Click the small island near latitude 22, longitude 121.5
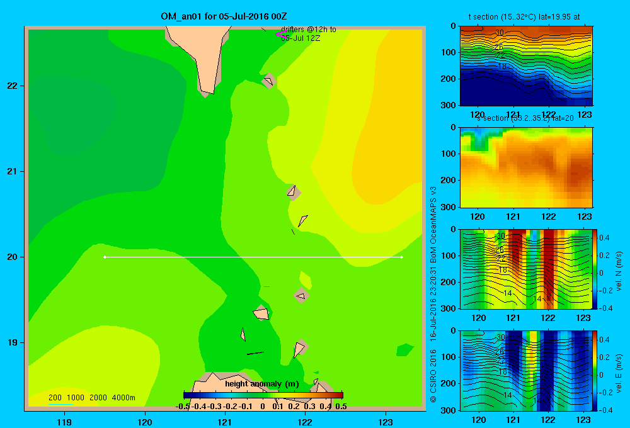The image size is (630, 428). pos(269,81)
